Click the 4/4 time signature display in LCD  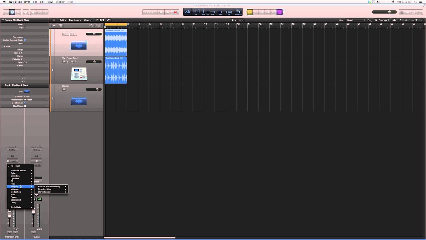tap(238, 12)
